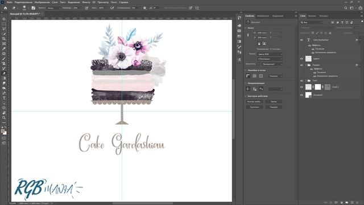Collapse the Линейки и сетки section
This screenshot has width=364, height=205.
[246, 70]
